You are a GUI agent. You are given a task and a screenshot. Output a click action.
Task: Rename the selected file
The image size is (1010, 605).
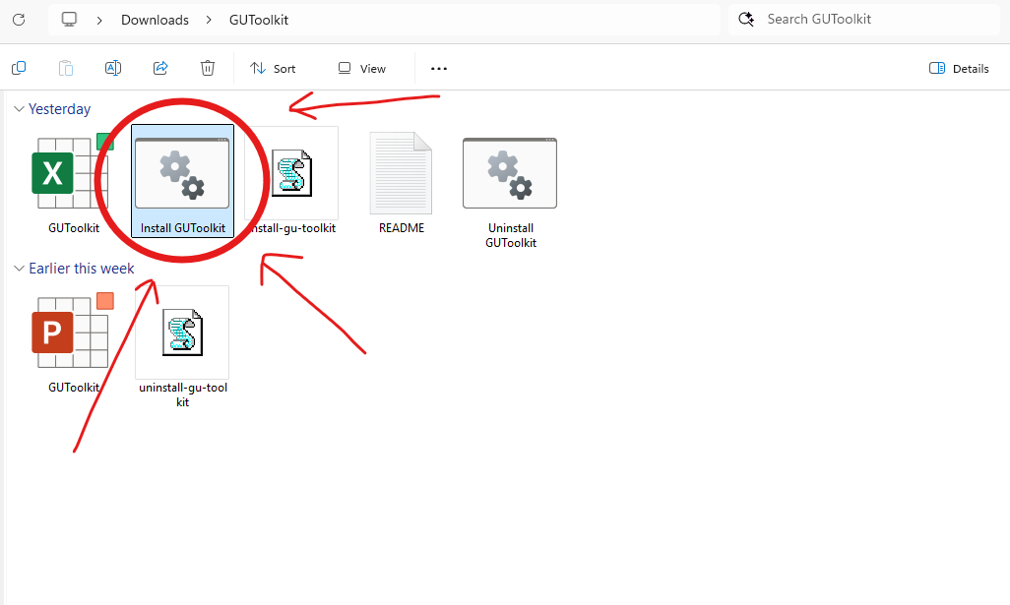tap(113, 68)
